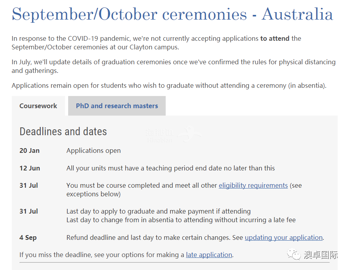The height and width of the screenshot is (270, 349).
Task: Click the September/October ceremonies - Australia heading
Action: coord(172,14)
